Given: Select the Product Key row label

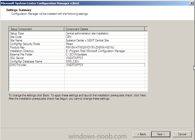Looking at the screenshot, I should pyautogui.click(x=17, y=47).
